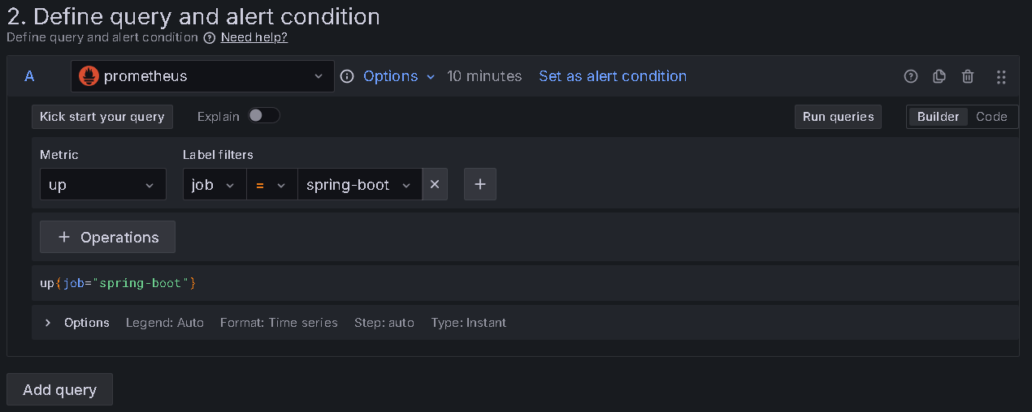The image size is (1032, 412).
Task: Remove the job label filter
Action: 435,185
